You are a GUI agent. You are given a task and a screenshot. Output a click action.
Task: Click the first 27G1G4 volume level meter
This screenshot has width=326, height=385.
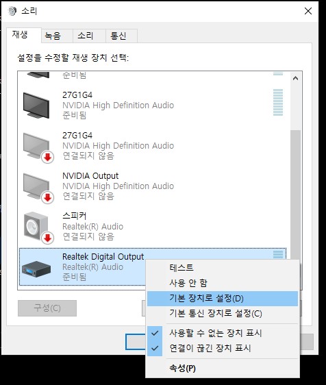pos(278,103)
